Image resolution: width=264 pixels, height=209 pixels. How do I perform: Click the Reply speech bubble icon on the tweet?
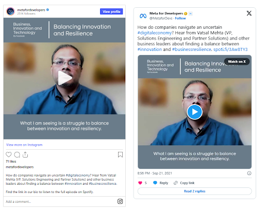[x=155, y=183]
